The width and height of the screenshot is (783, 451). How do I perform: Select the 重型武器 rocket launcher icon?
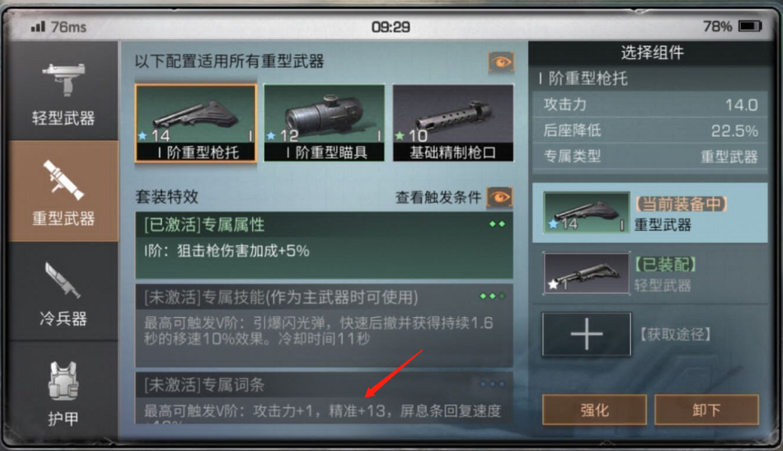(63, 179)
